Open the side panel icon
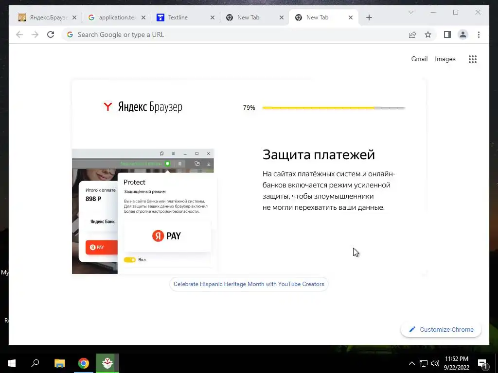 [x=447, y=34]
